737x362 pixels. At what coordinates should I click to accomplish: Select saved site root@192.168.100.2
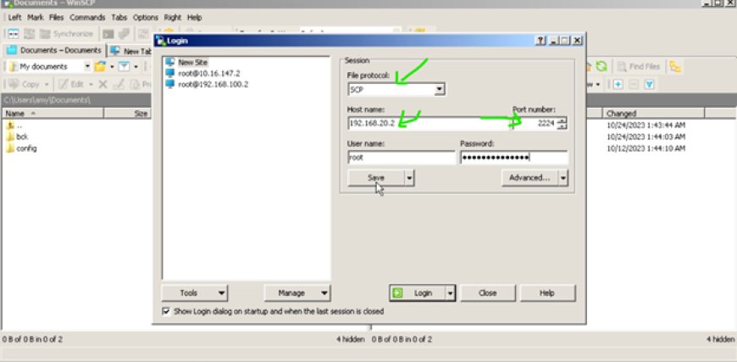tap(213, 85)
